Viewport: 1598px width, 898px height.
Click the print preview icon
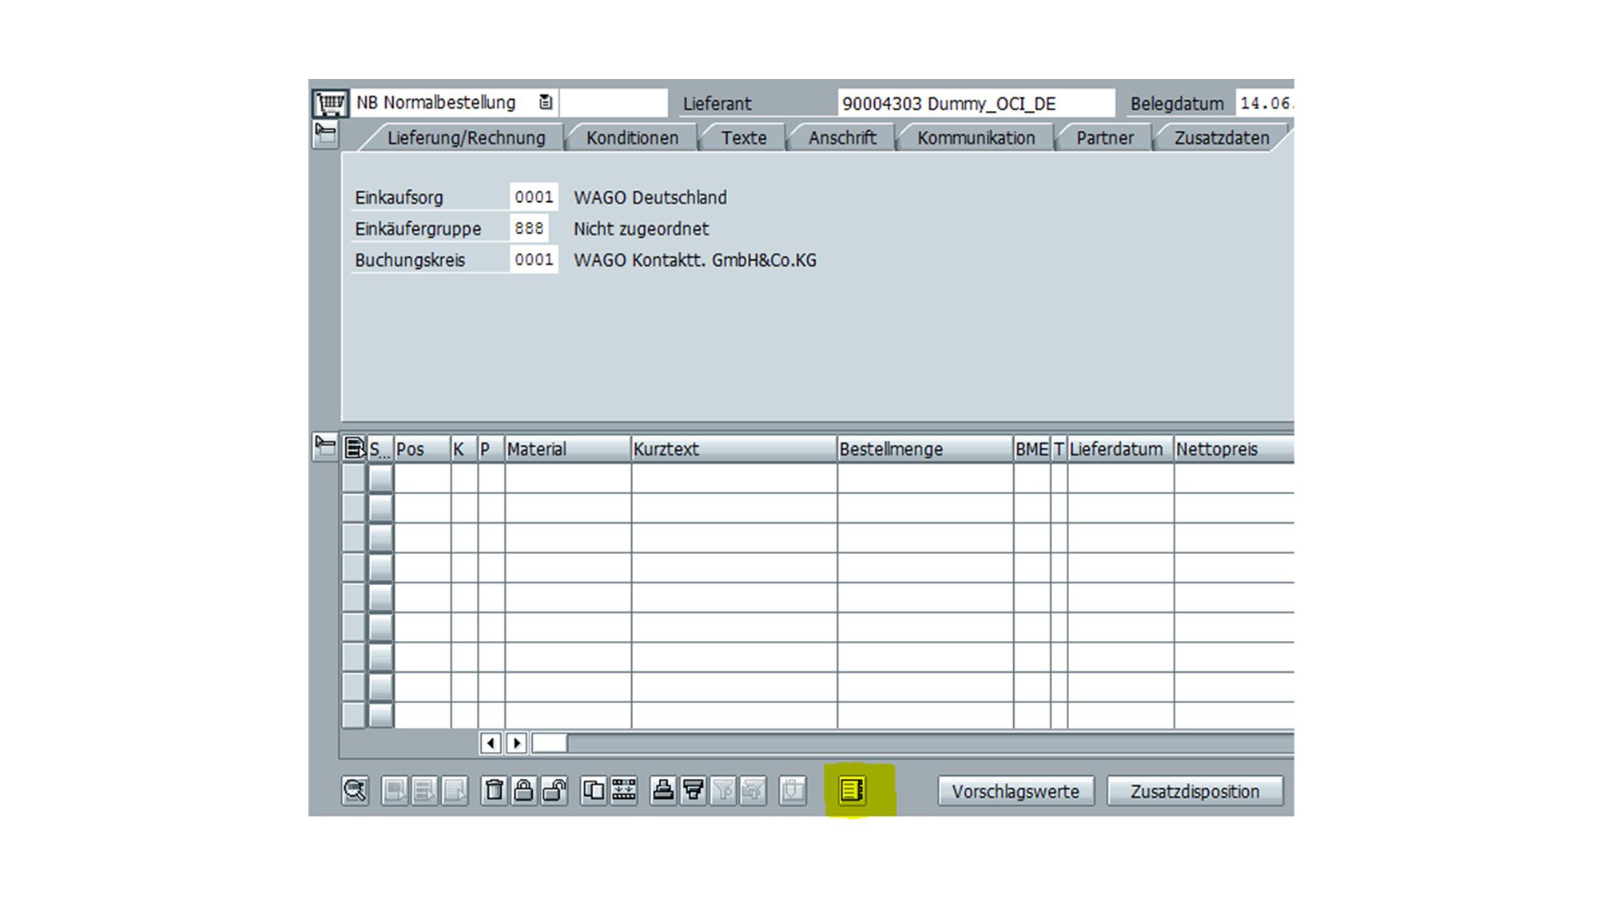(663, 791)
